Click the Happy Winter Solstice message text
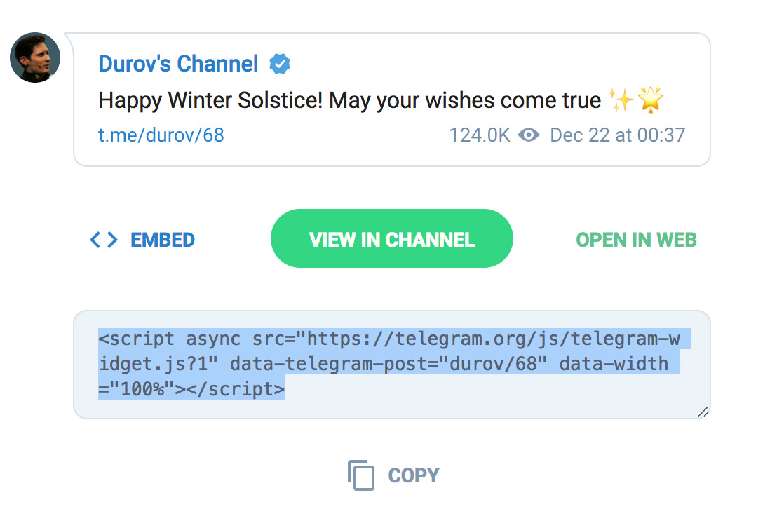The width and height of the screenshot is (784, 516). click(349, 100)
